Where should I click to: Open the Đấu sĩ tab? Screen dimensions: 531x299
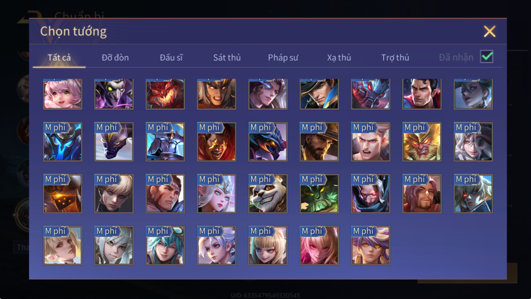(171, 58)
